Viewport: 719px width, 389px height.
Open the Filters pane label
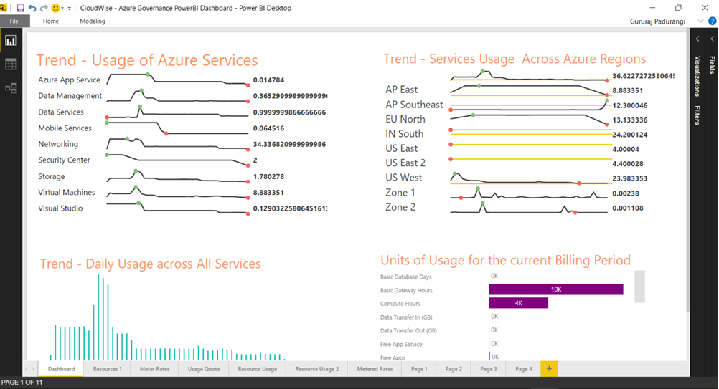(x=697, y=115)
